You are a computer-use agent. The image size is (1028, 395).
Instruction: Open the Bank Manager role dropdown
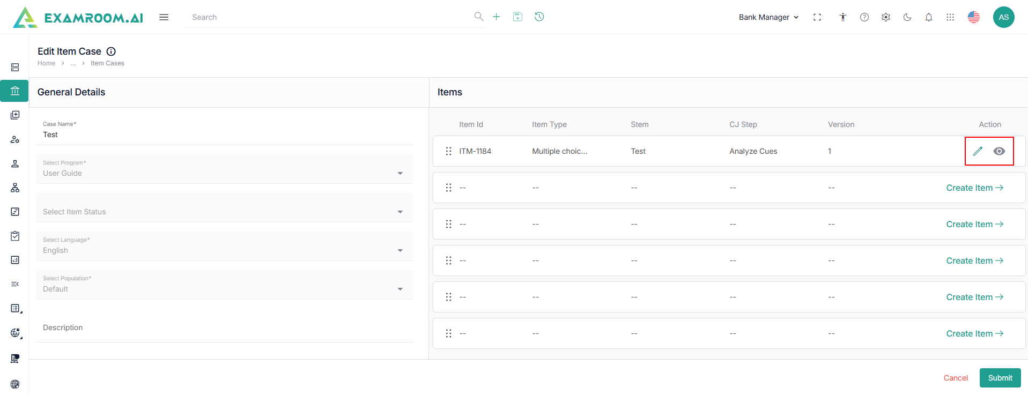point(768,17)
